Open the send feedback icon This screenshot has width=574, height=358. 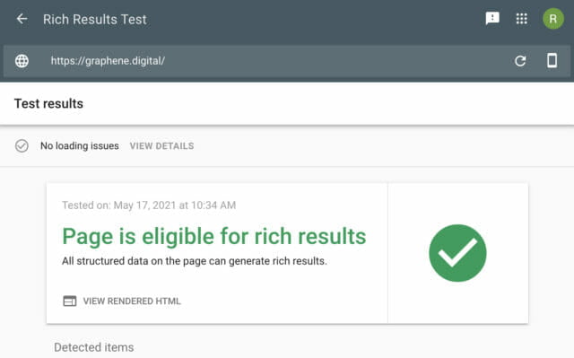(x=492, y=18)
